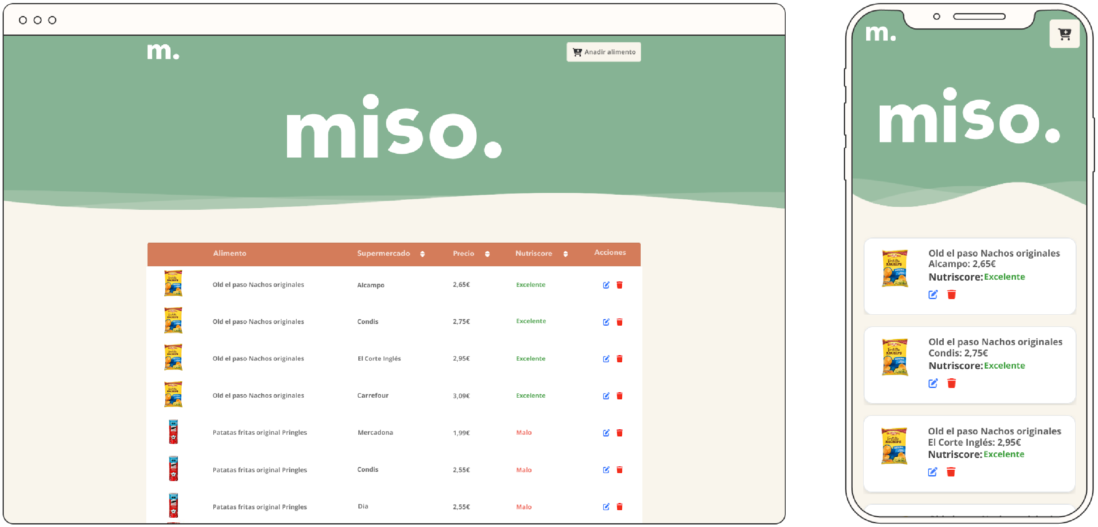Delete the Alcampo nachos row

point(620,285)
